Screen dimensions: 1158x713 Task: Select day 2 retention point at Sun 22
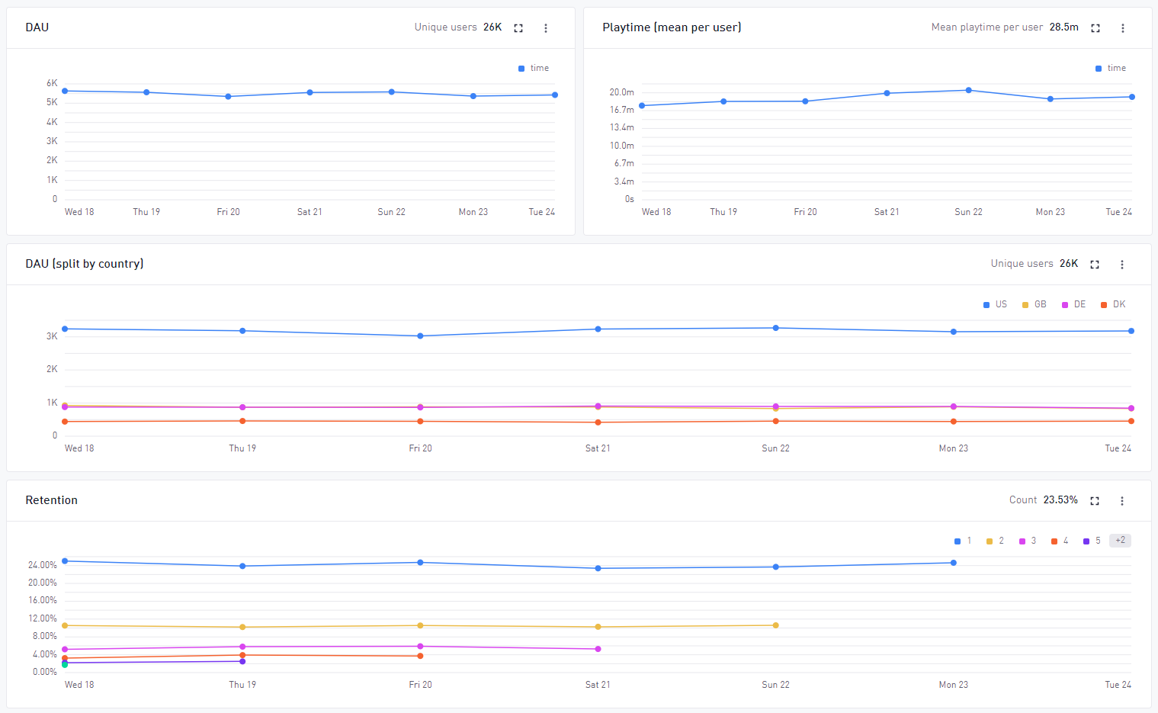(x=776, y=625)
